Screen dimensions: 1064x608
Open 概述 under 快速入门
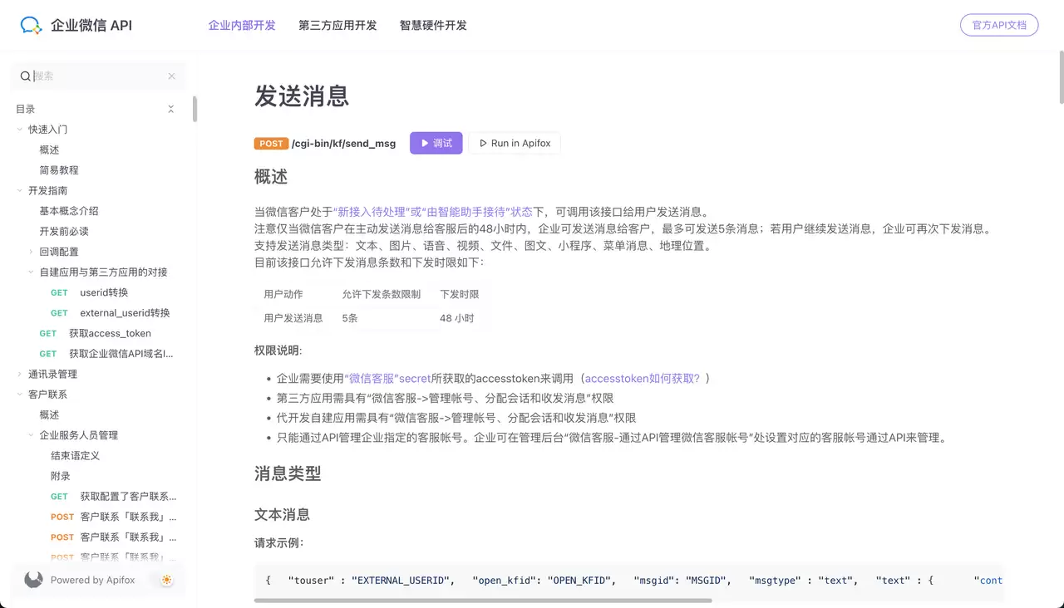point(49,150)
